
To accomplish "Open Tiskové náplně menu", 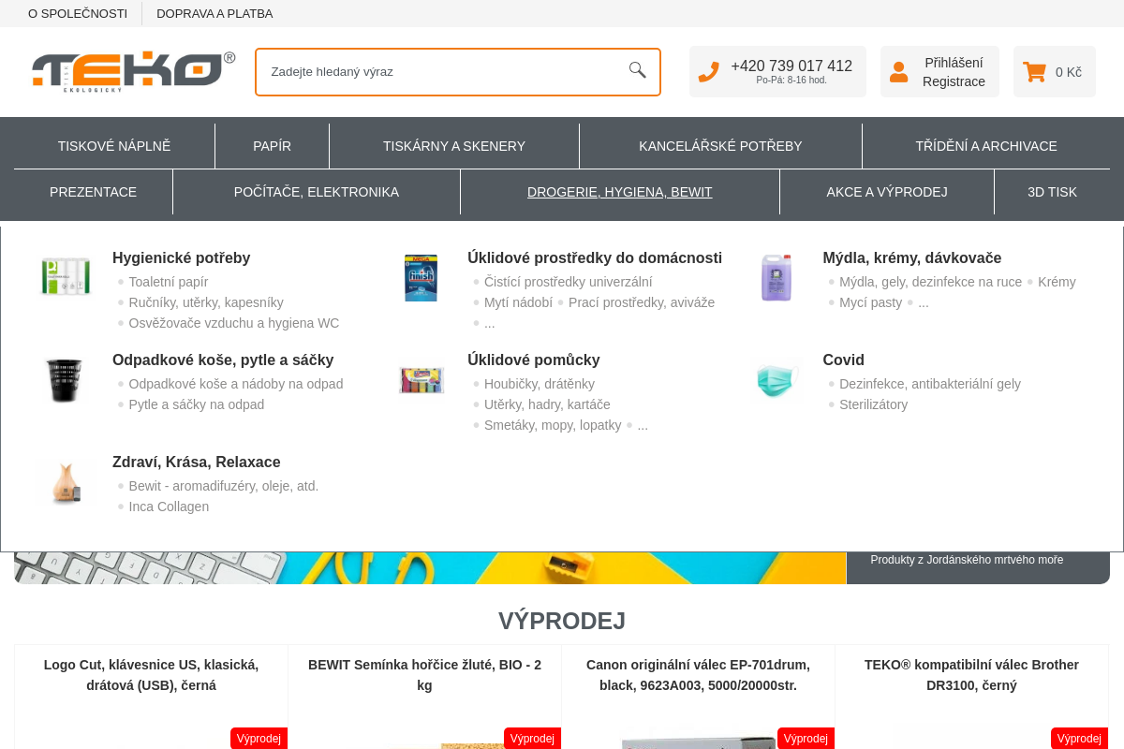I will coord(114,146).
